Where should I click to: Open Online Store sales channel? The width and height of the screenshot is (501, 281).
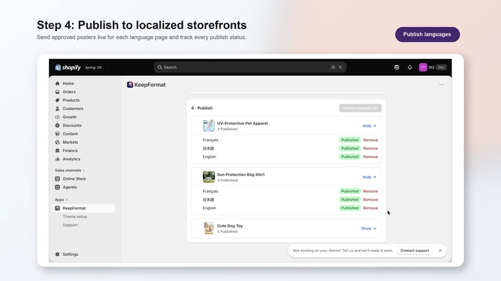pos(74,179)
